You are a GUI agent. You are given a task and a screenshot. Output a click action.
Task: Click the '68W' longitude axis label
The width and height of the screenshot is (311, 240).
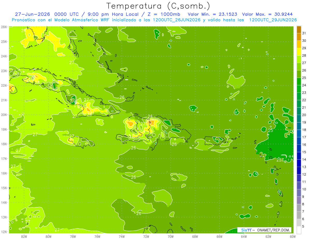(195, 236)
